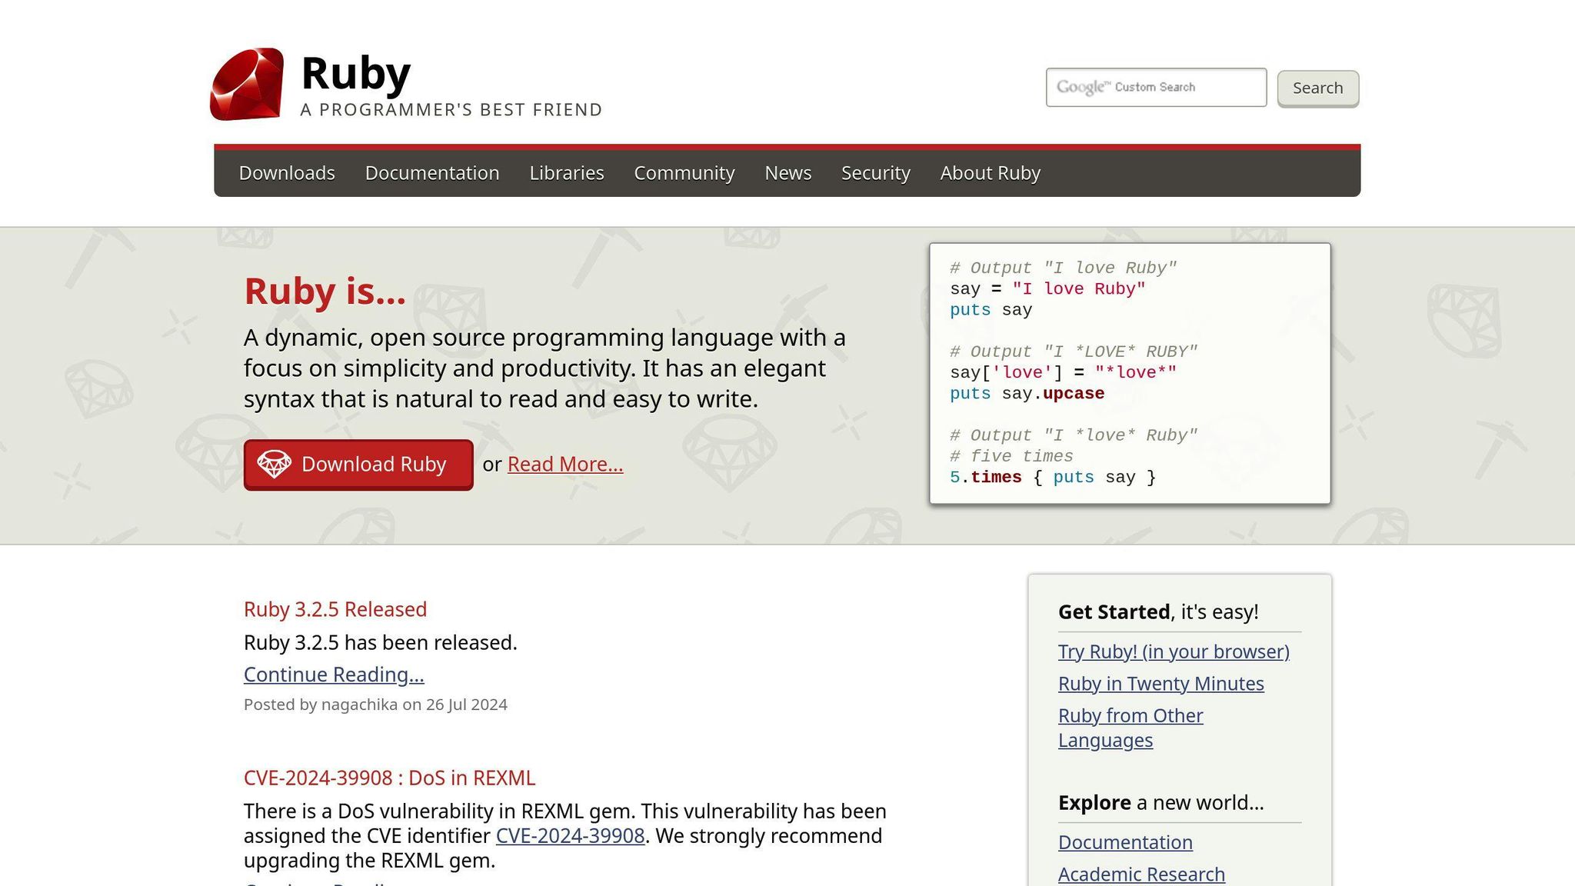Viewport: 1575px width, 886px height.
Task: Follow the Read More link
Action: [565, 465]
